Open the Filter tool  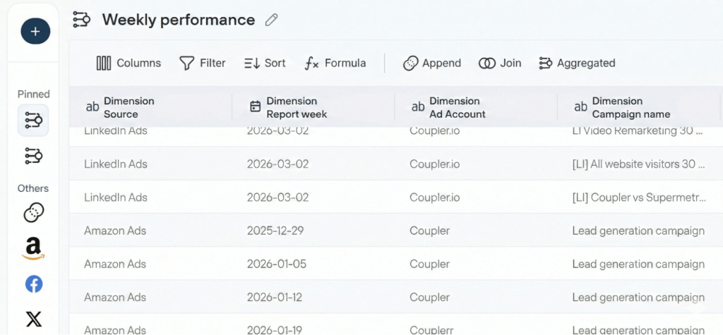(x=203, y=63)
